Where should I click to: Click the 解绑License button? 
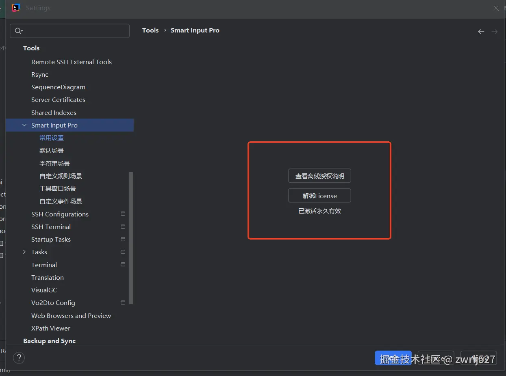tap(319, 195)
